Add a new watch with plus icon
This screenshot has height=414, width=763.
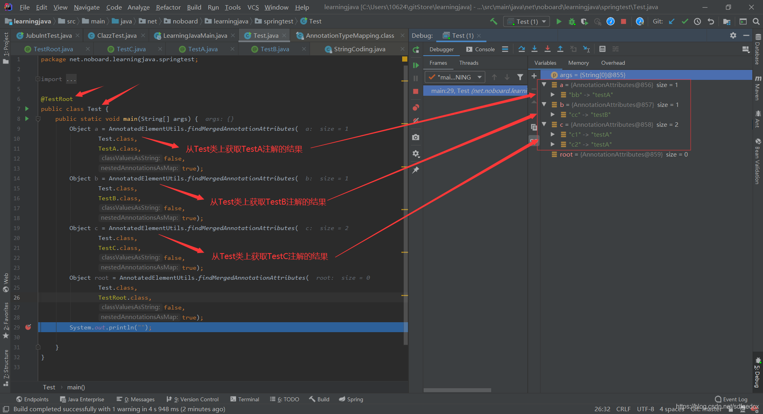click(x=534, y=75)
